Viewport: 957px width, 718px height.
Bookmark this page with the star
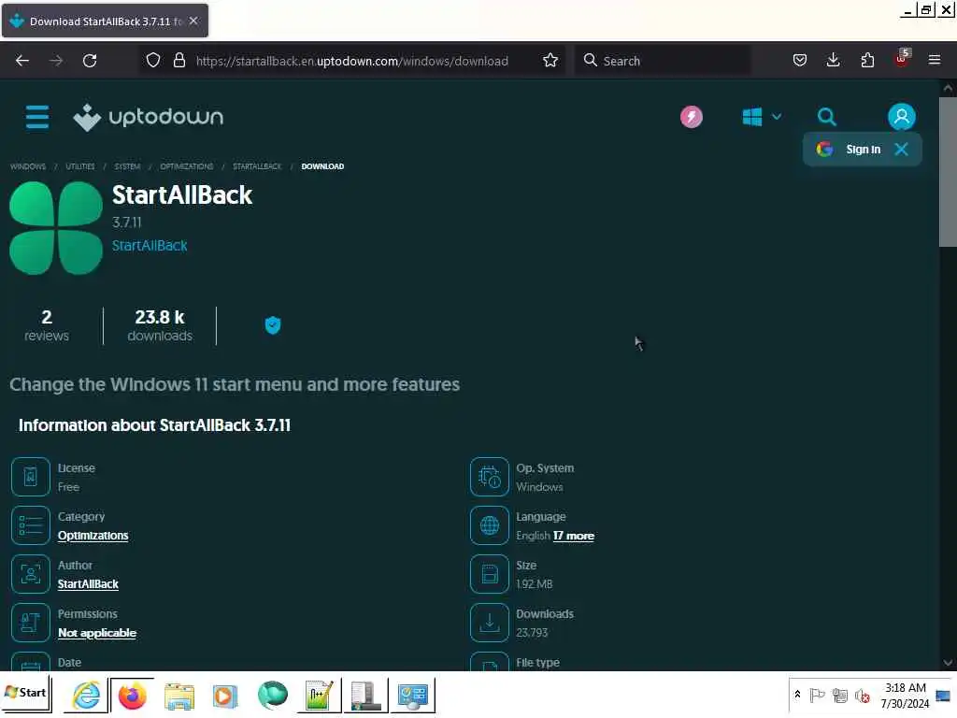(x=550, y=61)
